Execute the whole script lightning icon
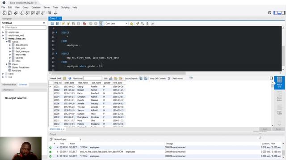The width and height of the screenshot is (286, 160). pos(63,24)
